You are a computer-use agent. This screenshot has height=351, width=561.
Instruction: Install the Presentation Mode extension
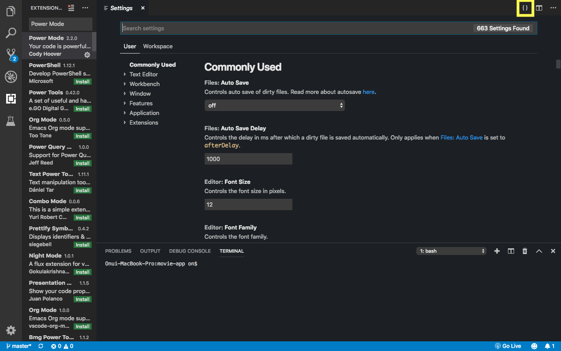82,299
